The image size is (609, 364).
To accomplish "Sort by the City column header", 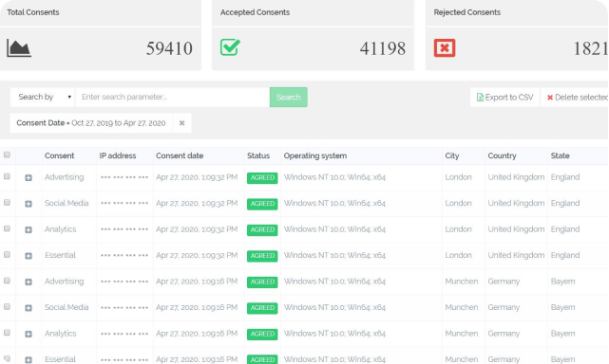I will point(452,155).
